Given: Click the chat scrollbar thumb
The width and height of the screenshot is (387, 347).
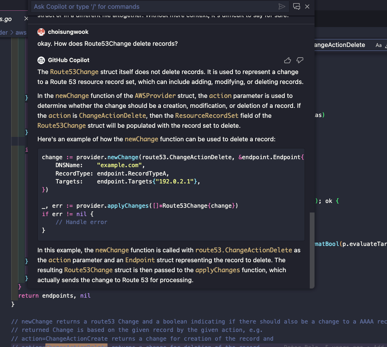Looking at the screenshot, I should 312,250.
